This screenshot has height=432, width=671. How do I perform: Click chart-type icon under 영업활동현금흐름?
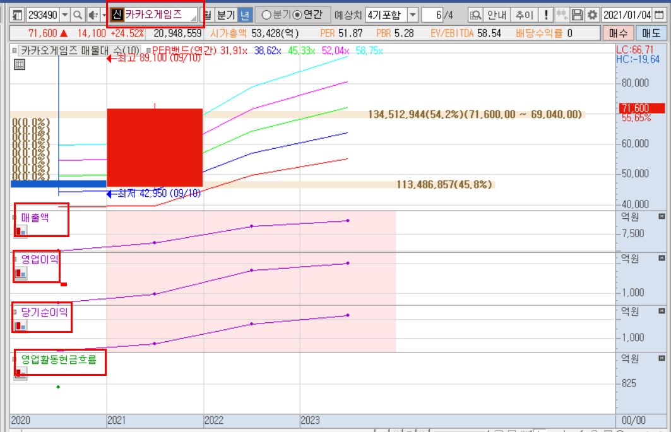(x=20, y=374)
